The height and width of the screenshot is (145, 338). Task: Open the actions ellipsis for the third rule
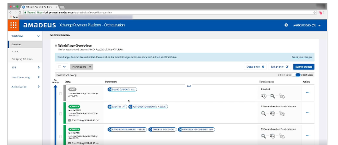(308, 135)
